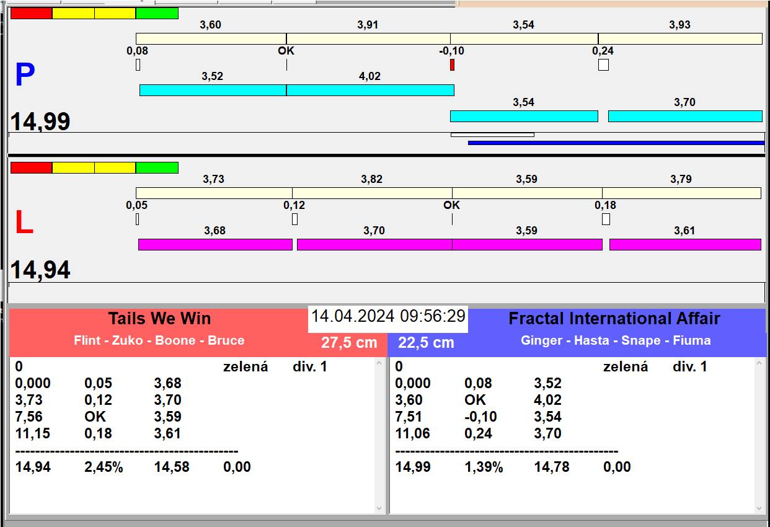The image size is (770, 527).
Task: Click the green start light in lane L
Action: click(x=157, y=168)
